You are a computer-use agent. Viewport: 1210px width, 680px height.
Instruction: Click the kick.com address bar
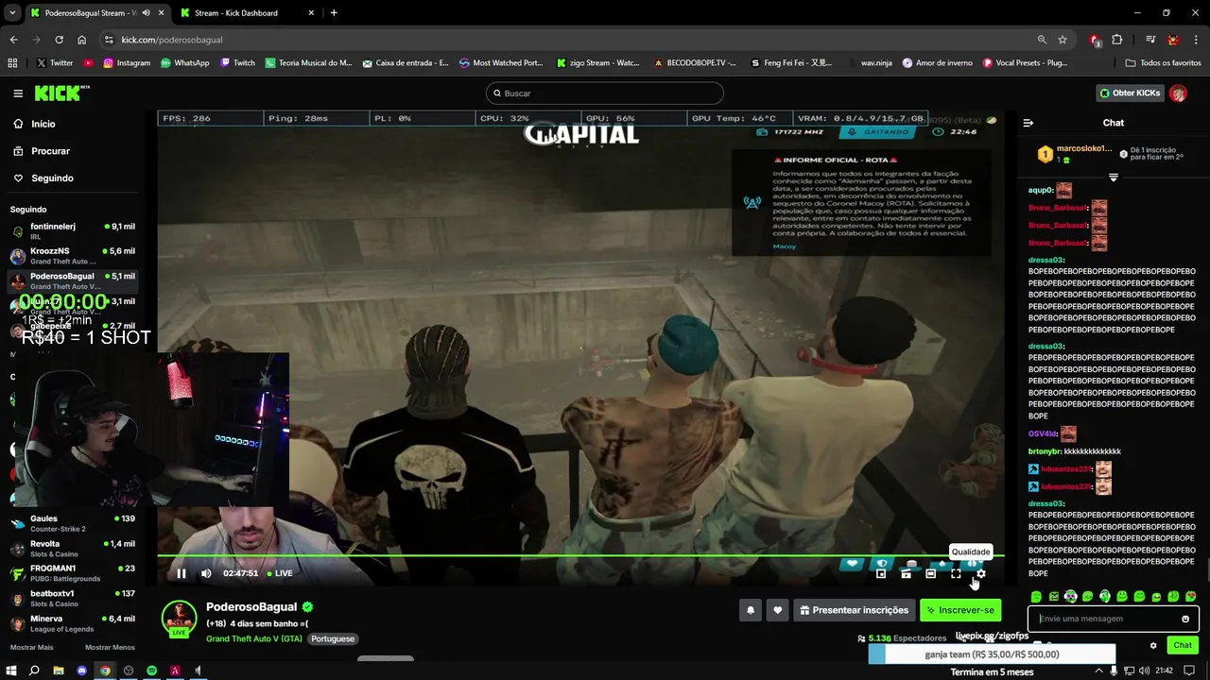(x=567, y=40)
